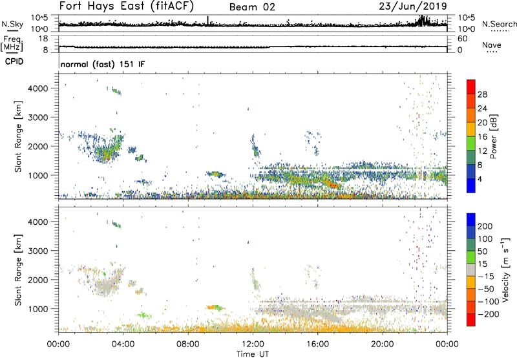Image resolution: width=517 pixels, height=358 pixels.
Task: Click the 'Freq. [MHz]' axis label
Action: click(x=12, y=43)
